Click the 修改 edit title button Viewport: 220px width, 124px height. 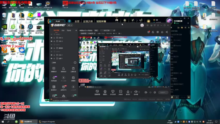[x=96, y=31]
